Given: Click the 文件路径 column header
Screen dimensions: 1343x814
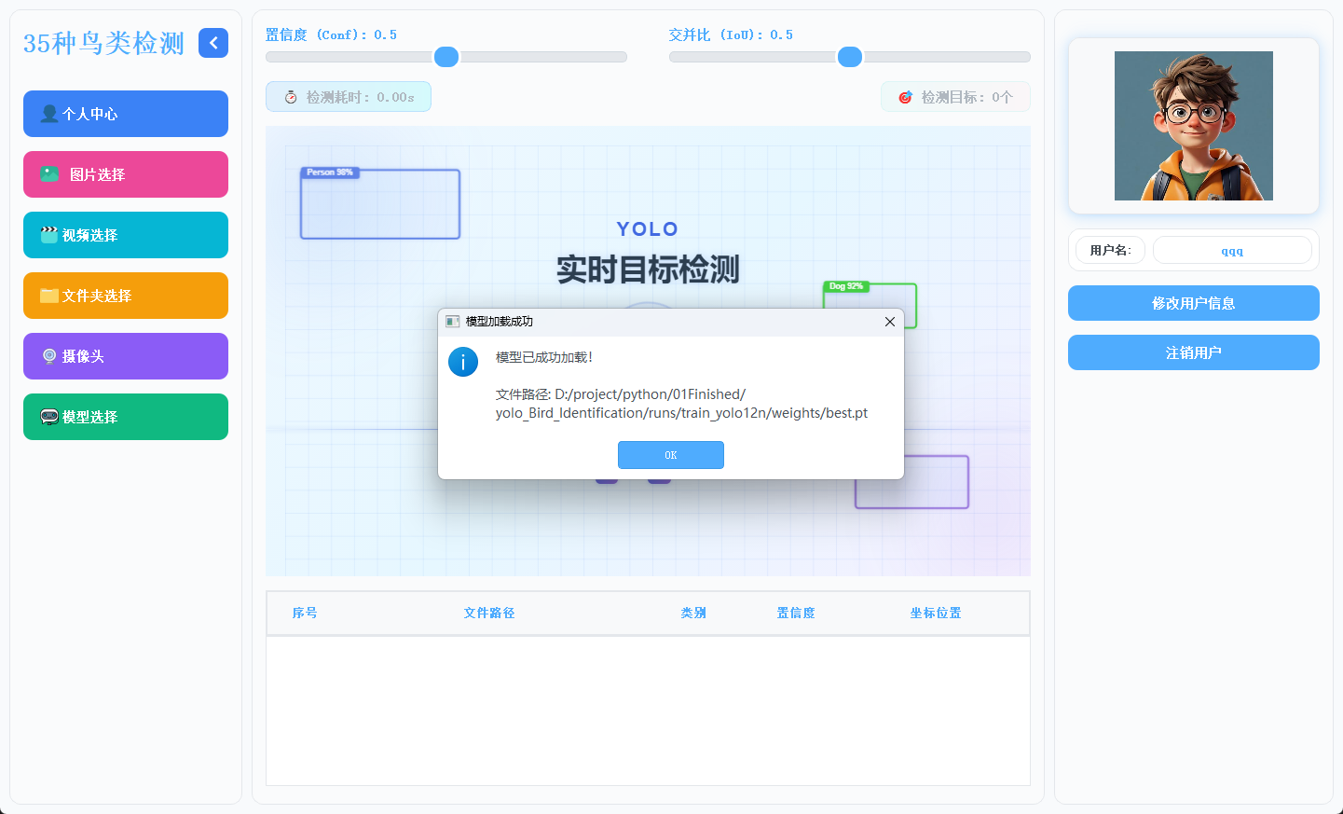Looking at the screenshot, I should pos(489,613).
